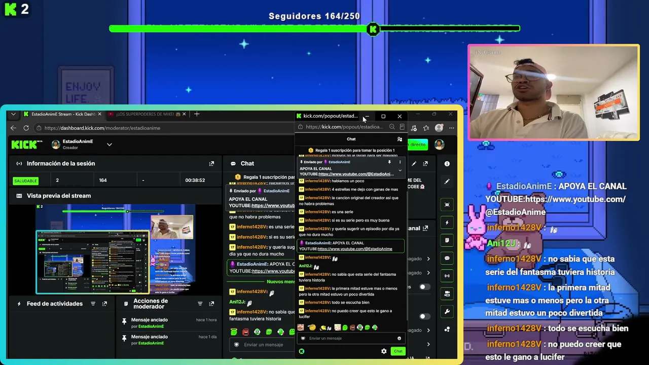Filter the Acciones de moderador list
The width and height of the screenshot is (649, 365).
200,304
